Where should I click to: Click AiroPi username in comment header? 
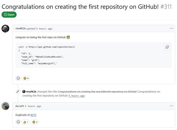point(20,106)
